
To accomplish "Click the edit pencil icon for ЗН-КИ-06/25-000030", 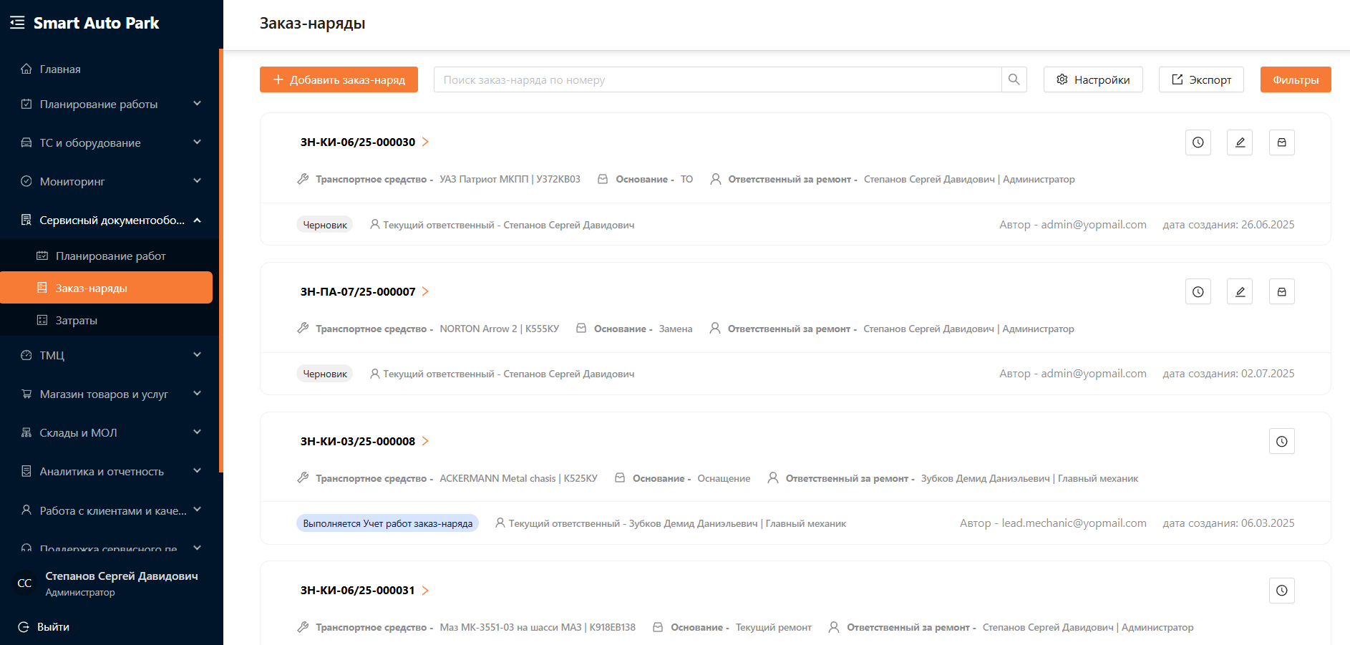I will click(x=1240, y=142).
